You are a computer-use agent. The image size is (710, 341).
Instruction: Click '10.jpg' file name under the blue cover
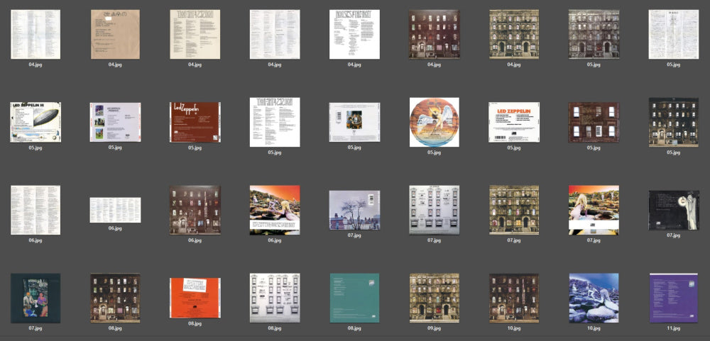[x=594, y=329]
